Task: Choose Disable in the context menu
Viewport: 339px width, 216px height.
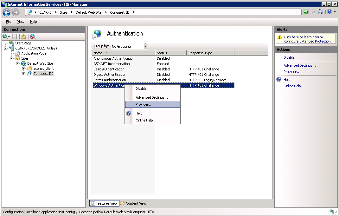Action: tap(153, 88)
